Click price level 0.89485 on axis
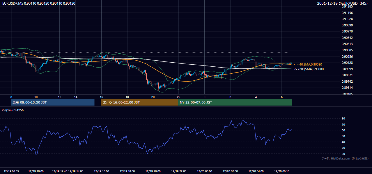Screen dimensions: 372x174 pyautogui.click(x=347, y=94)
